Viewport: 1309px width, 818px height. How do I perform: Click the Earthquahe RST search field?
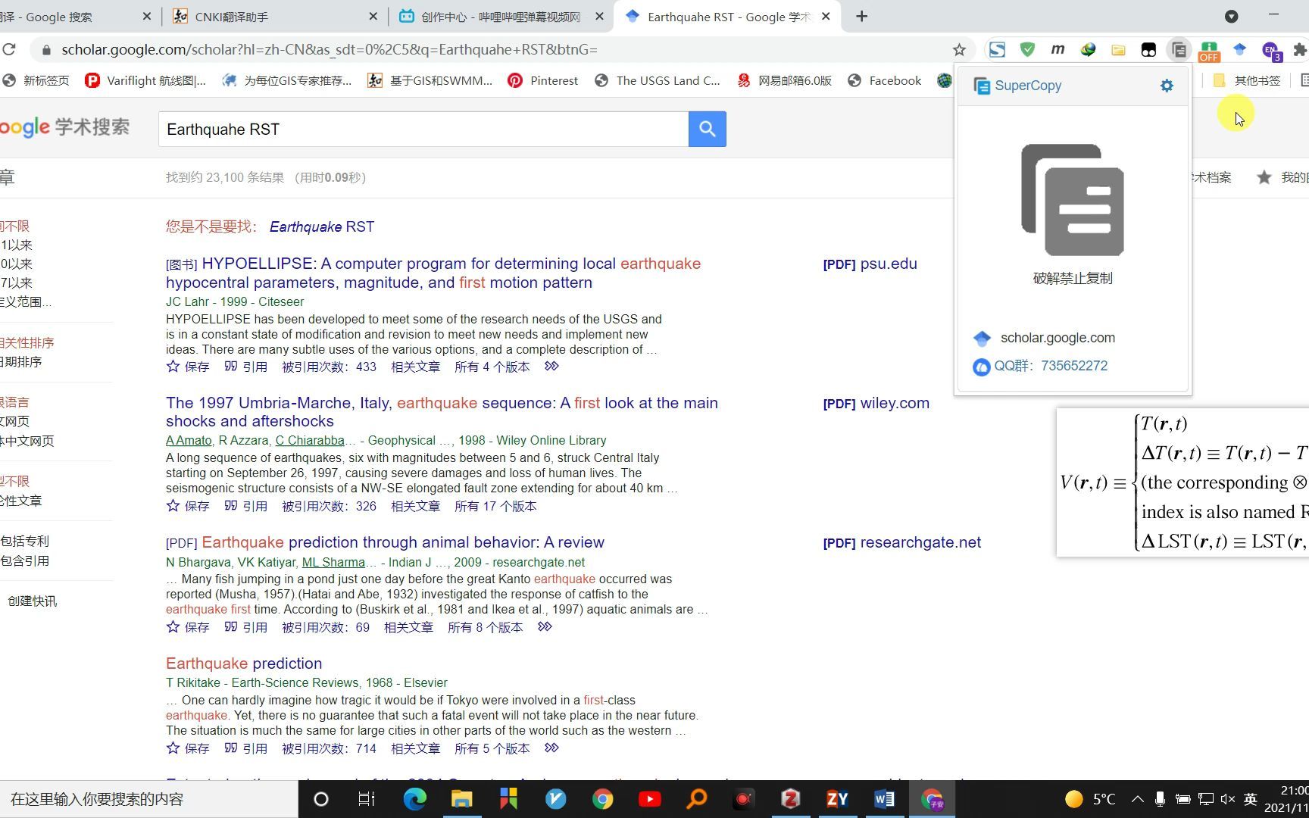(x=423, y=130)
